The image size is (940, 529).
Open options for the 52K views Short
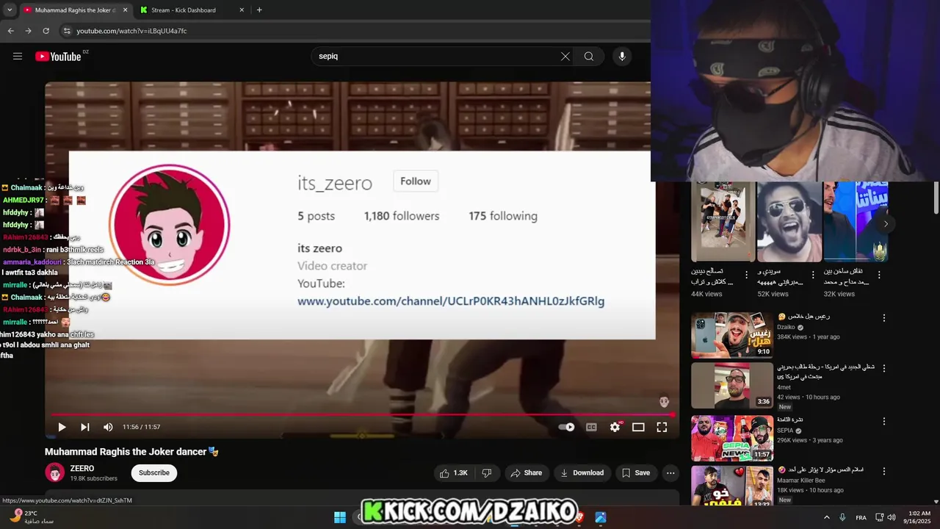coord(813,275)
